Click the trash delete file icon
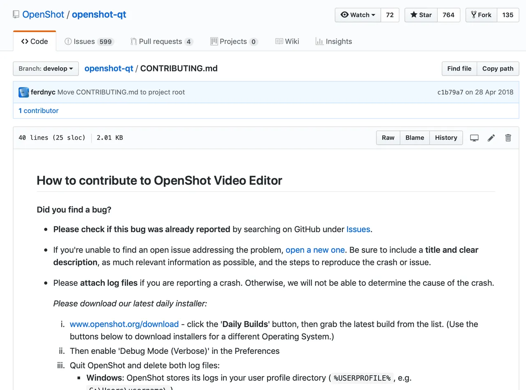The height and width of the screenshot is (390, 526). pos(508,138)
